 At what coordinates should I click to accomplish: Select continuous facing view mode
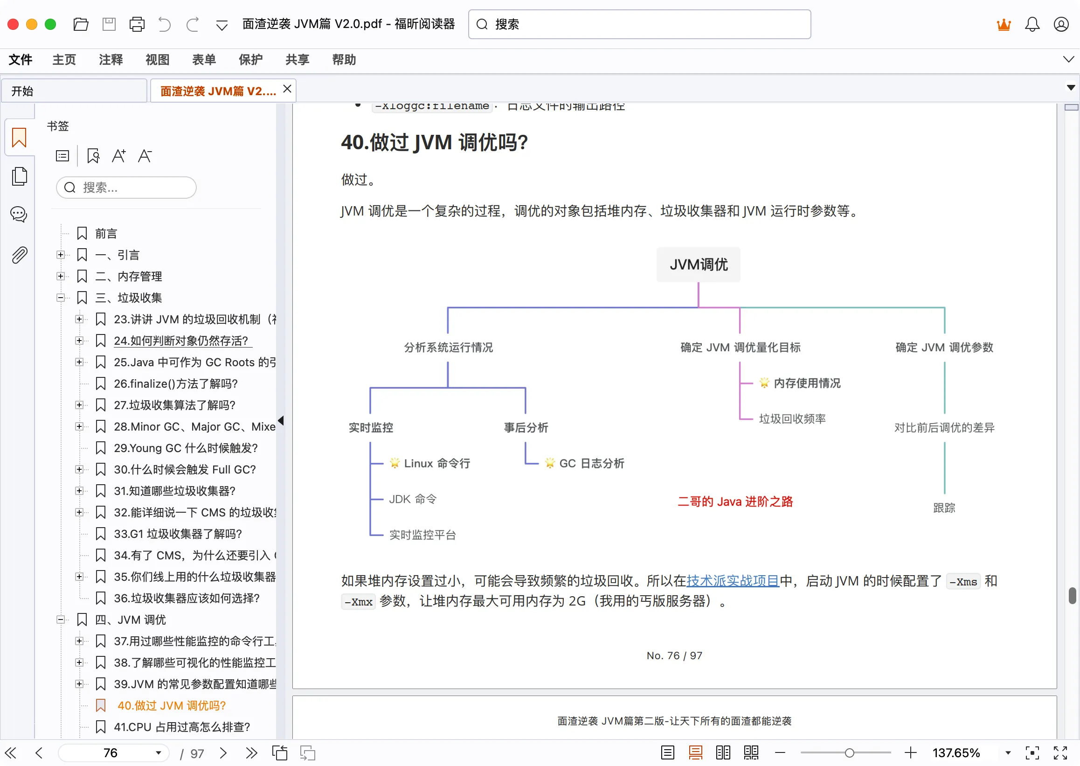[751, 753]
